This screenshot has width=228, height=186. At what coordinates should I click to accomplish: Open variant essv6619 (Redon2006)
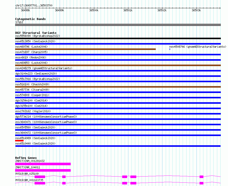[31, 57]
